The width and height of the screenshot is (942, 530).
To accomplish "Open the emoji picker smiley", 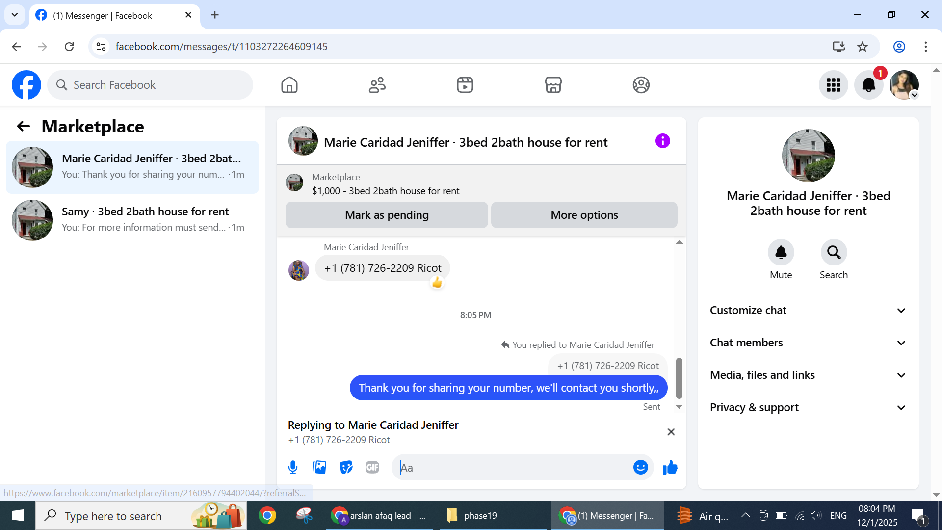I will pyautogui.click(x=640, y=467).
